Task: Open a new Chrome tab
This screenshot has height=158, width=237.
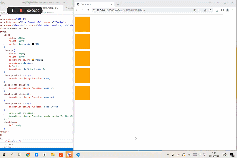Action: click(118, 4)
